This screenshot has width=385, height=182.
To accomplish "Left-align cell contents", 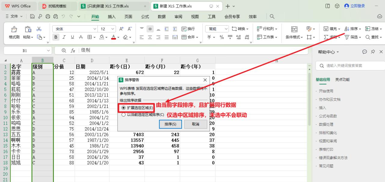I will 142,37.
